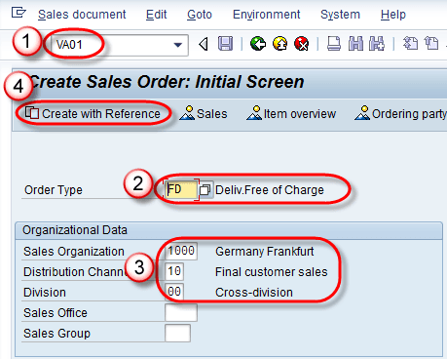
Task: Click the Germany Frankfurt description
Action: click(265, 252)
